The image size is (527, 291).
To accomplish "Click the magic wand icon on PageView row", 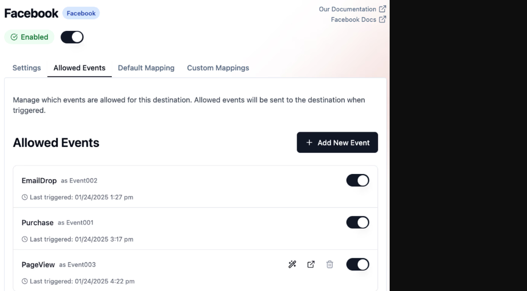I will point(292,264).
